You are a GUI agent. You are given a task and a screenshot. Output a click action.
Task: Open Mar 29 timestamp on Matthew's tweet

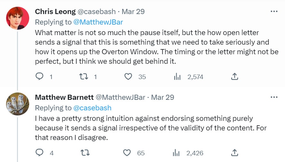pyautogui.click(x=163, y=97)
